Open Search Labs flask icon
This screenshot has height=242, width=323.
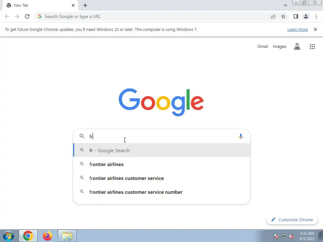[x=297, y=47]
